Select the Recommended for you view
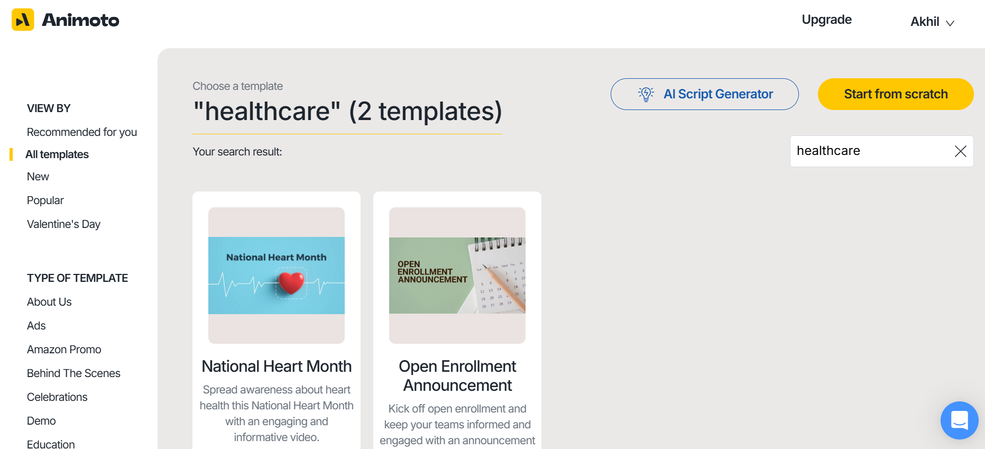Image resolution: width=985 pixels, height=449 pixels. point(81,132)
